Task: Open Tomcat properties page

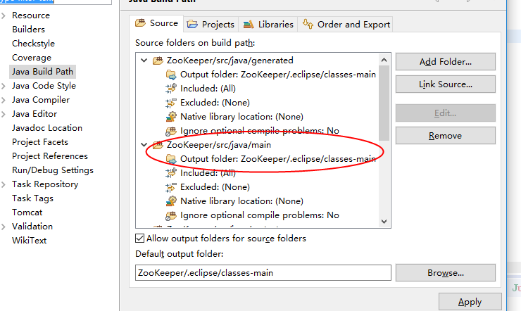Action: coord(27,212)
